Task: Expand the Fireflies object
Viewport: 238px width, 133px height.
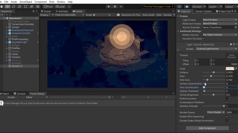Action: point(7,48)
